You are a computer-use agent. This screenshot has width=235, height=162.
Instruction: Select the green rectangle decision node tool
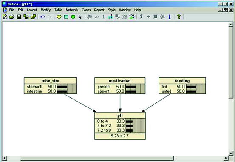tap(66, 17)
